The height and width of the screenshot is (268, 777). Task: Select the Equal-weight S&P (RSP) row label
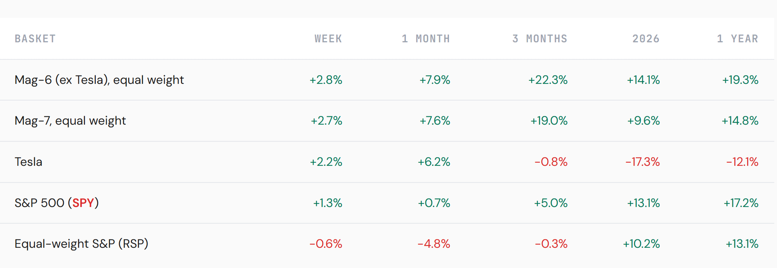coord(82,244)
